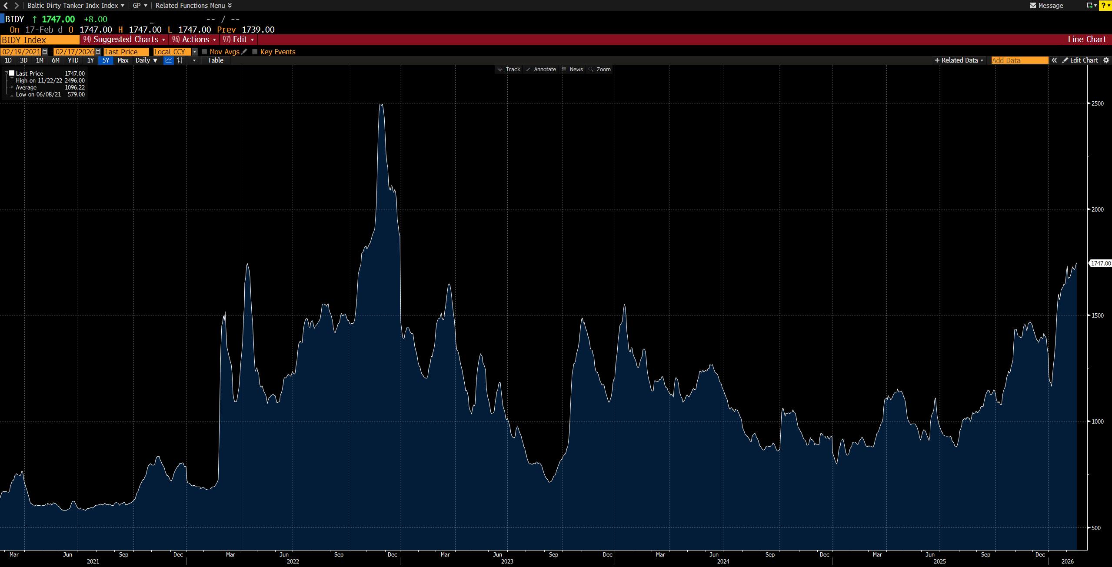Select the line chart type icon
Screen dimensions: 1112x567
[x=169, y=60]
